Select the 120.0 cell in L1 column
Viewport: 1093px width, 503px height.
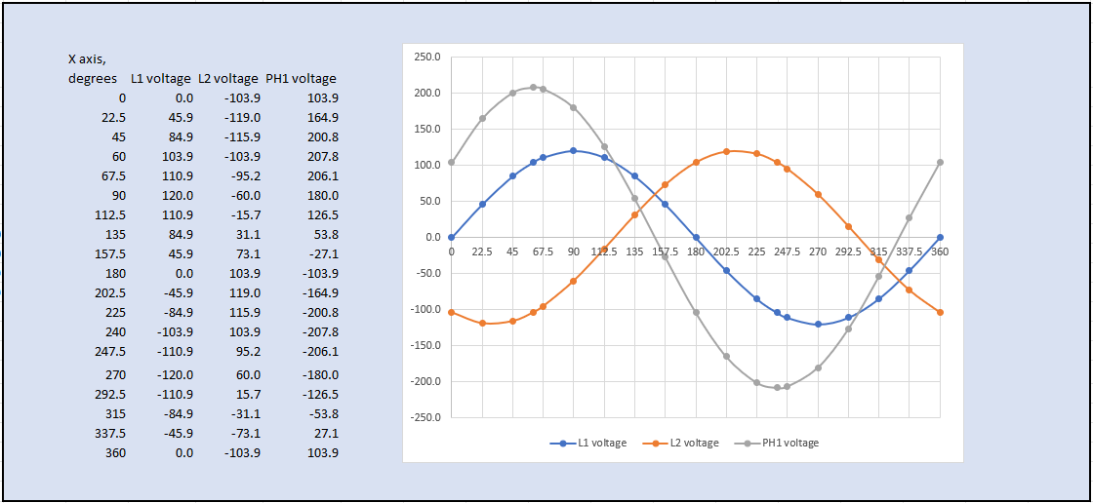click(x=178, y=196)
